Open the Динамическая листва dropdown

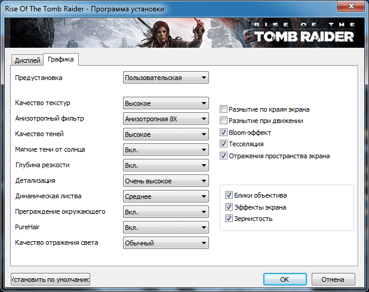click(165, 196)
